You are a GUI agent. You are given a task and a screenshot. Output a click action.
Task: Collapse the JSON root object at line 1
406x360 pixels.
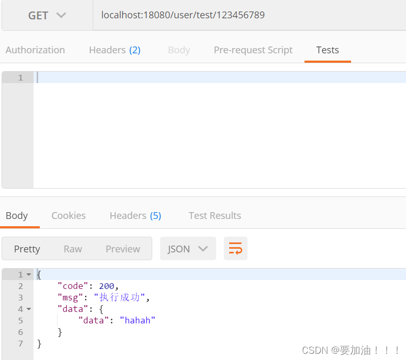pos(29,274)
